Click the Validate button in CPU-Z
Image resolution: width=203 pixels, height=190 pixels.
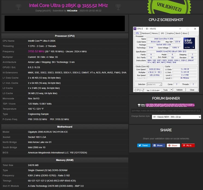coord(180,90)
